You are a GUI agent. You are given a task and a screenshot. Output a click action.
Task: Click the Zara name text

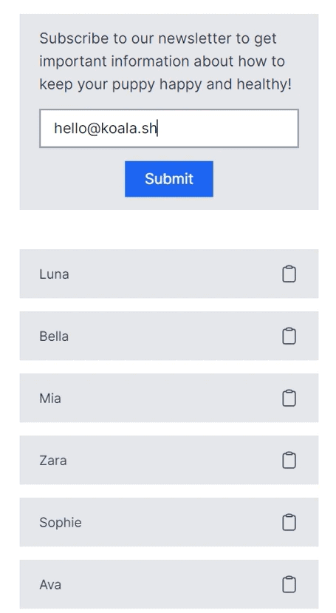pyautogui.click(x=53, y=461)
